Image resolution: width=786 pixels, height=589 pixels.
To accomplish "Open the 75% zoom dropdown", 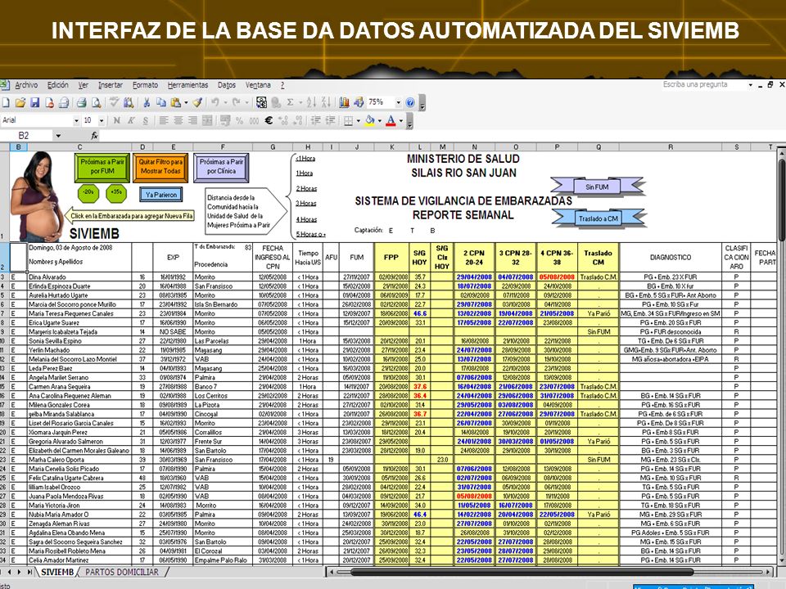I will pos(399,103).
